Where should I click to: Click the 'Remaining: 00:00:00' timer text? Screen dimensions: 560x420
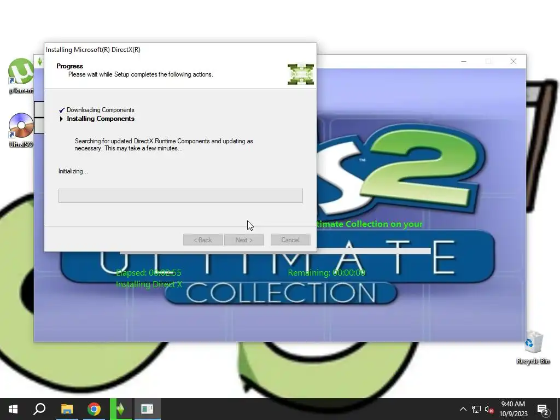click(326, 273)
